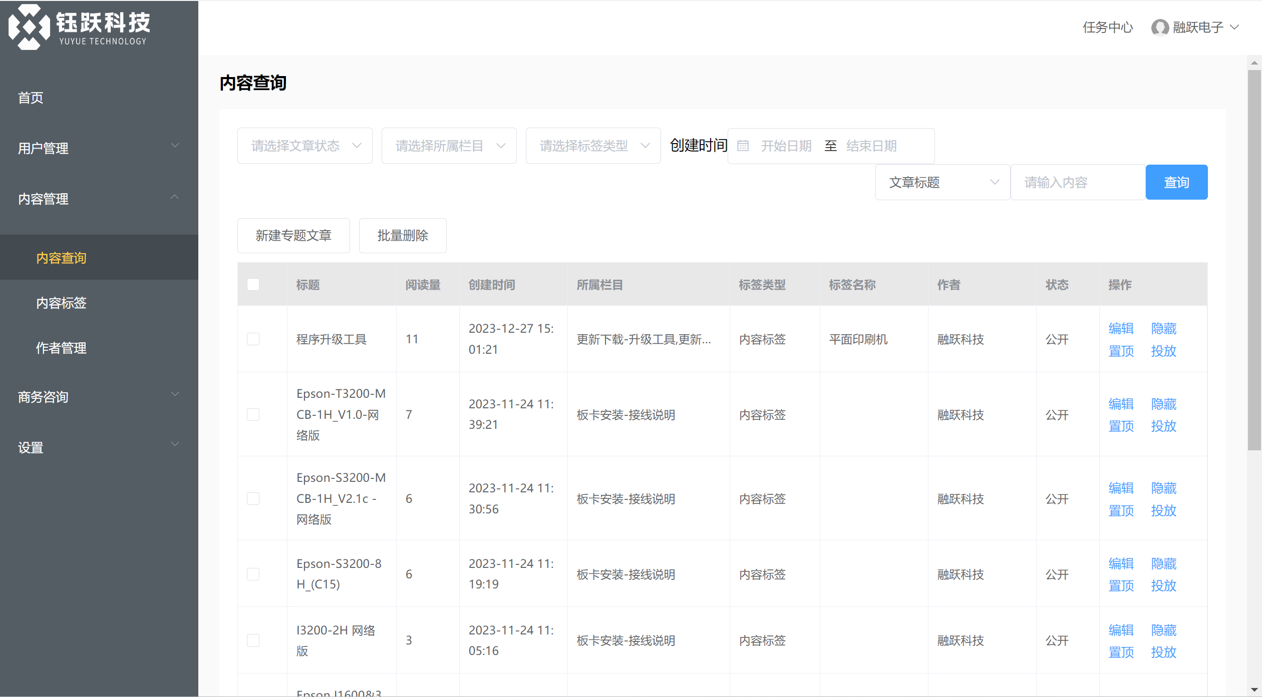The image size is (1262, 697).
Task: Click 编辑 for 程序升级工具 row
Action: (1121, 328)
